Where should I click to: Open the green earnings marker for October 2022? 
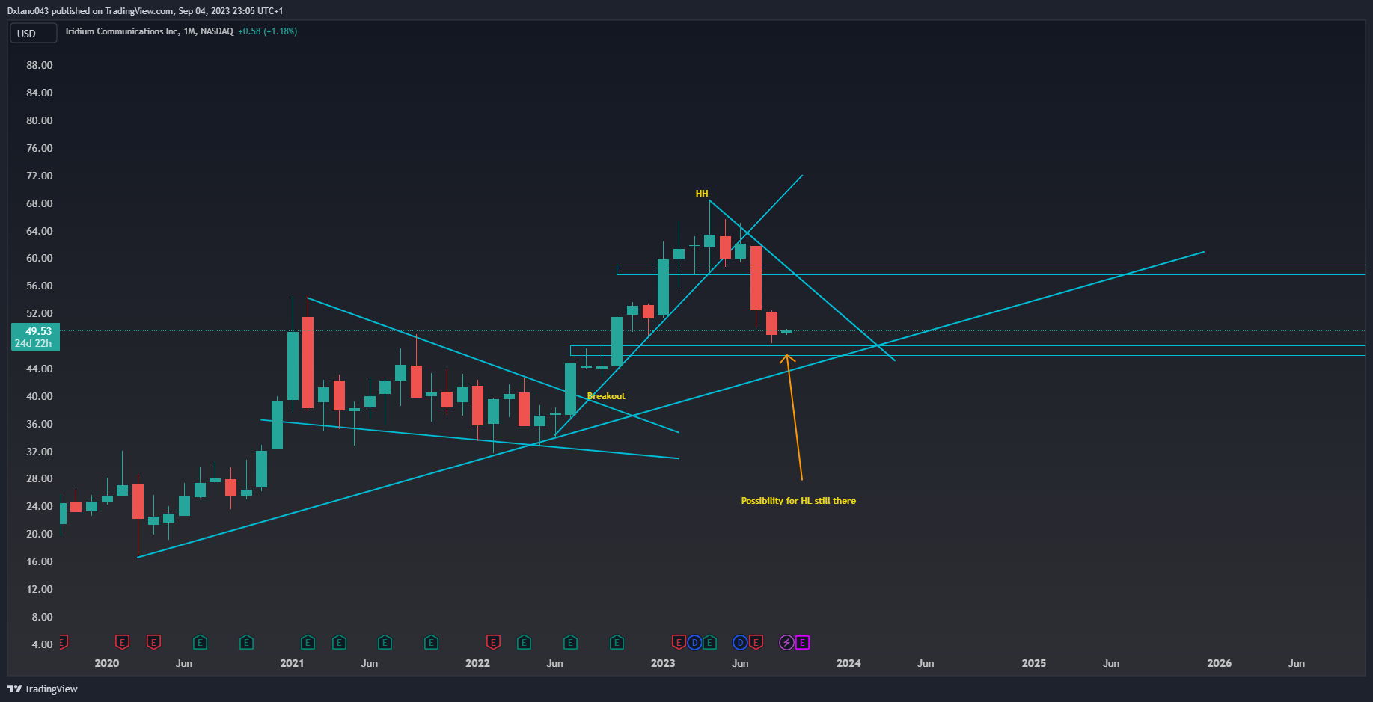[x=617, y=642]
